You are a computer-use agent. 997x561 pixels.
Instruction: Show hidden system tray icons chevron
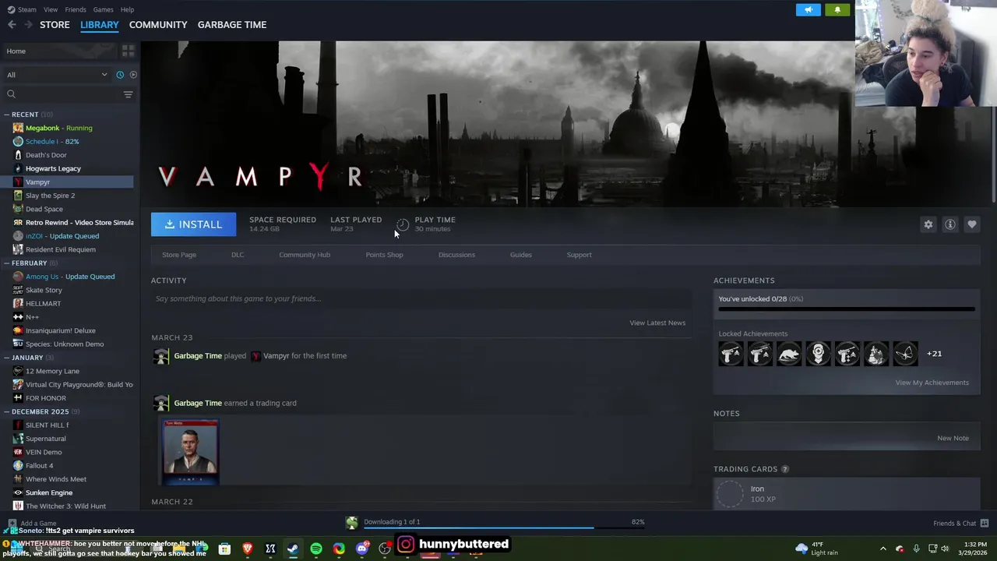(883, 549)
